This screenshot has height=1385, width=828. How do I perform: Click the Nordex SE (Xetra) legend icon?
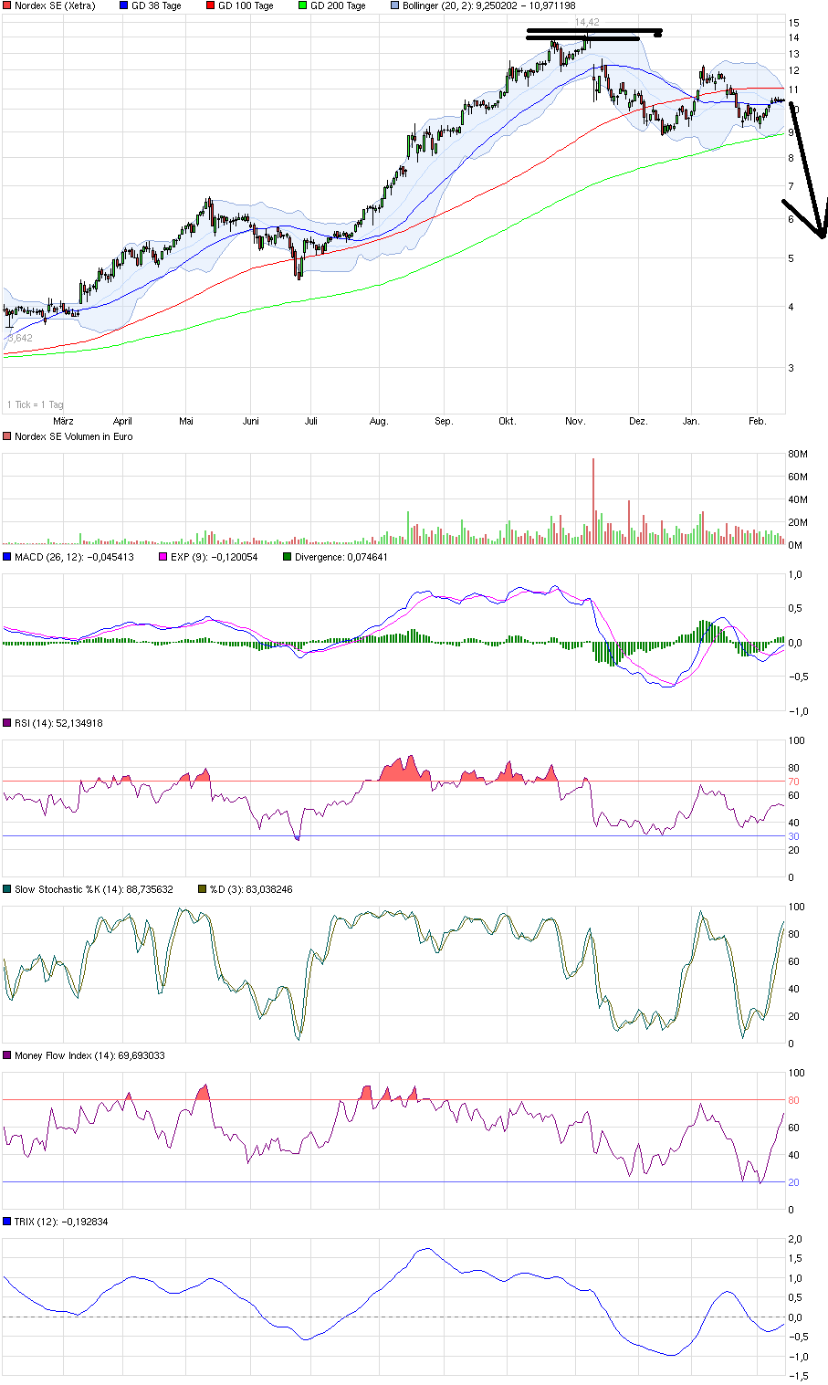coord(7,5)
